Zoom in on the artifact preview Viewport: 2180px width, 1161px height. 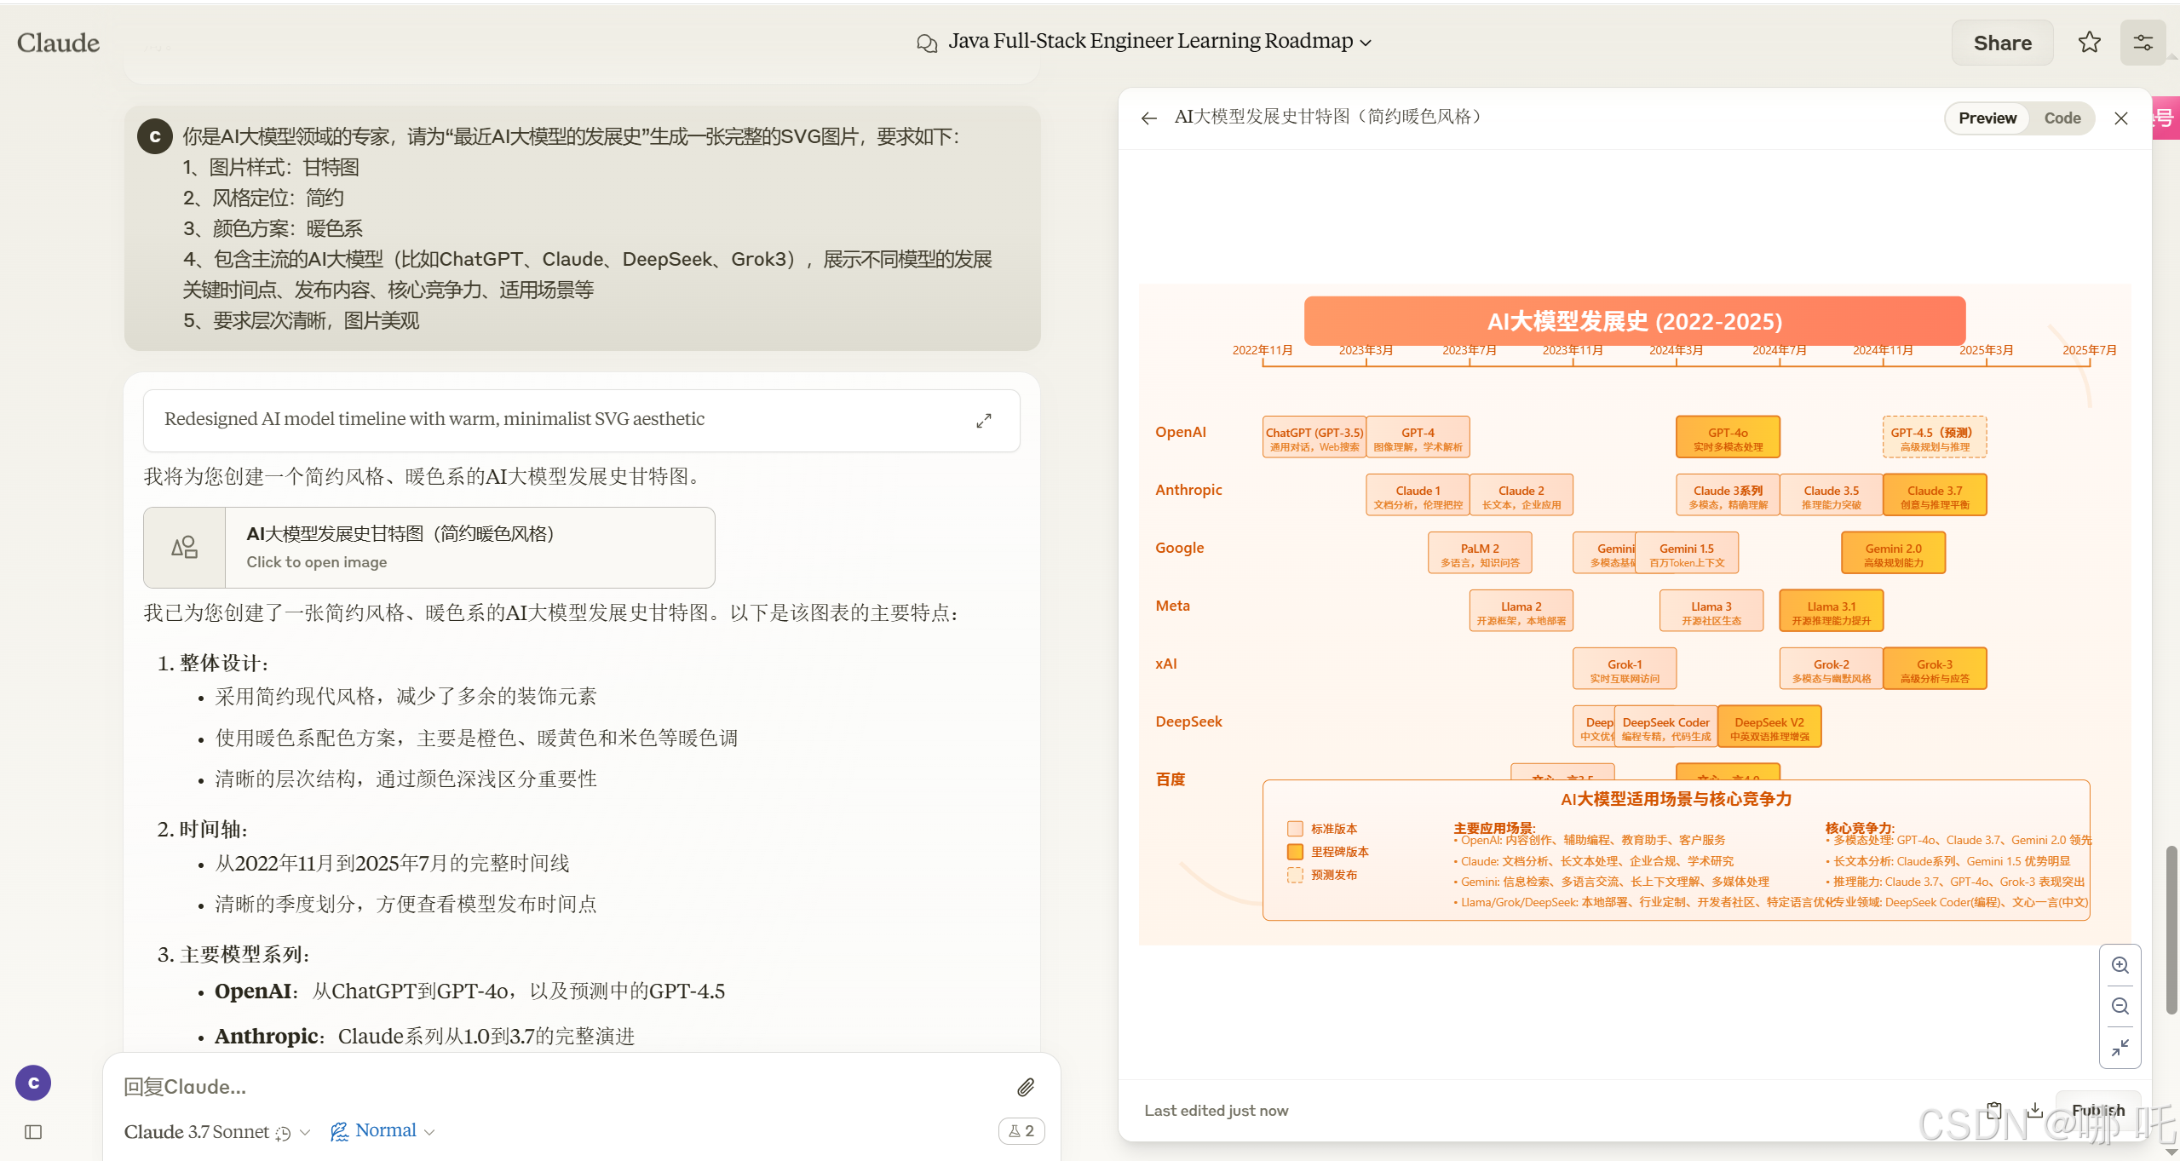coord(2120,965)
